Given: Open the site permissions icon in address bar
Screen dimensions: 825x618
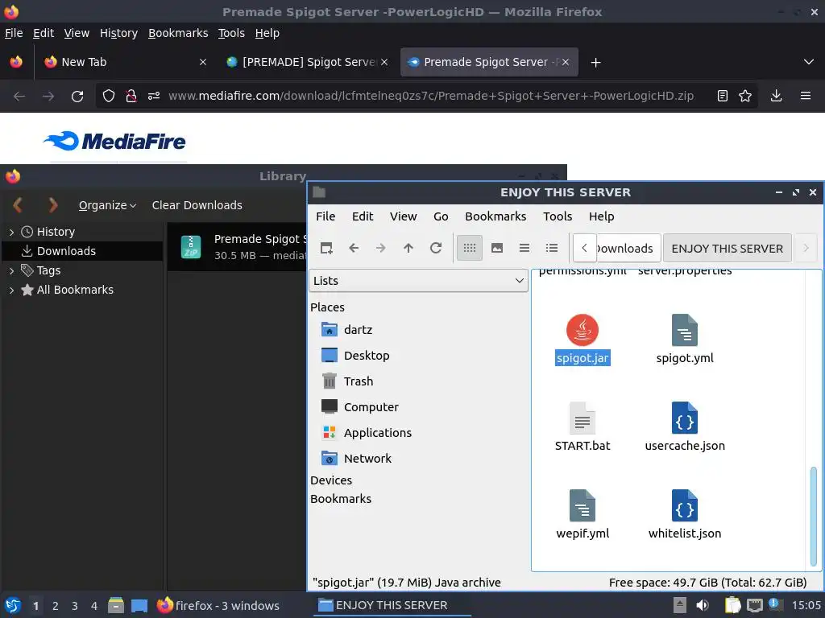Looking at the screenshot, I should (154, 96).
